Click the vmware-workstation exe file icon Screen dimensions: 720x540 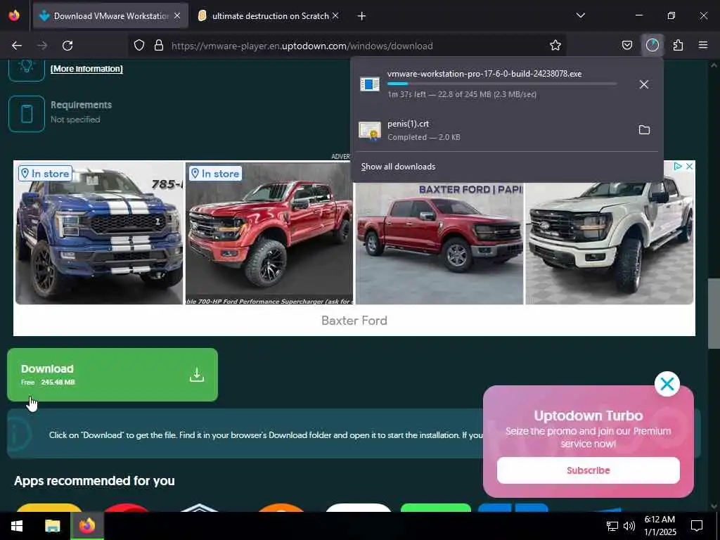(x=370, y=84)
